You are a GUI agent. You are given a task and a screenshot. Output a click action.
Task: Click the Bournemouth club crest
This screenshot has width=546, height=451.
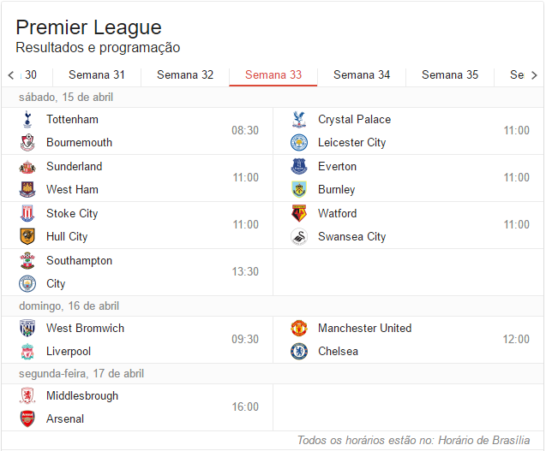click(x=27, y=143)
